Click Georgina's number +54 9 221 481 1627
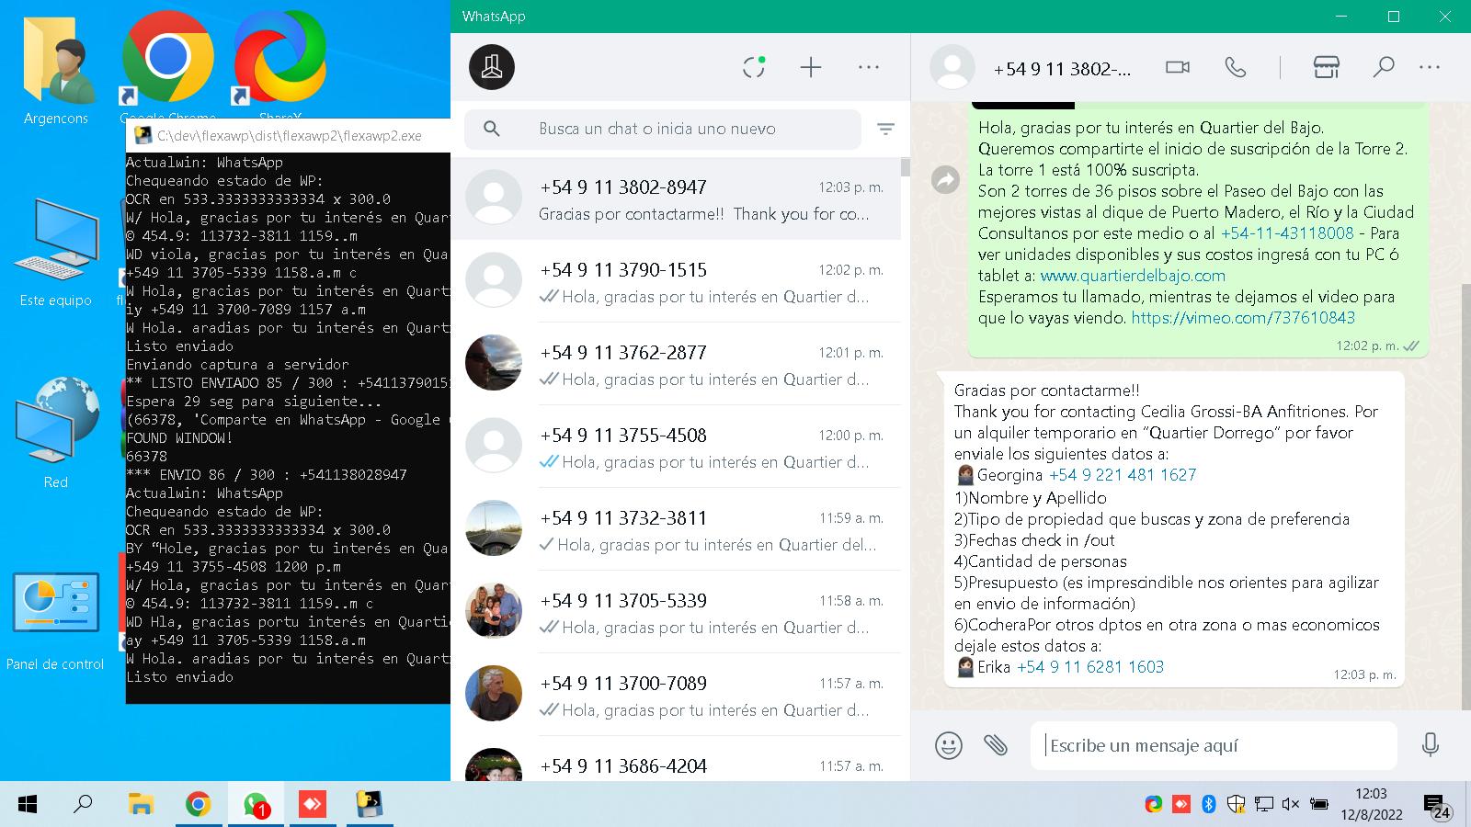Image resolution: width=1471 pixels, height=827 pixels. 1123,475
